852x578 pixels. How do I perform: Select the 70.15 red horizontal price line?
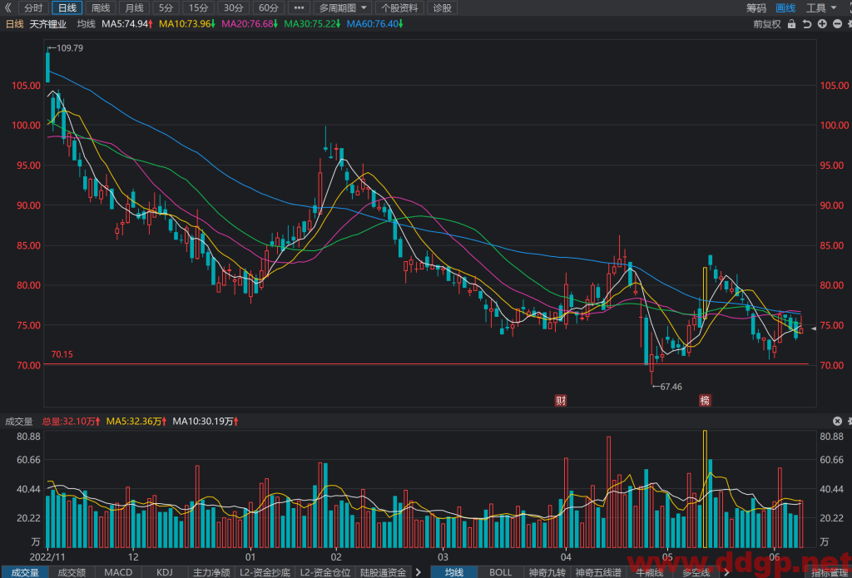pyautogui.click(x=426, y=364)
